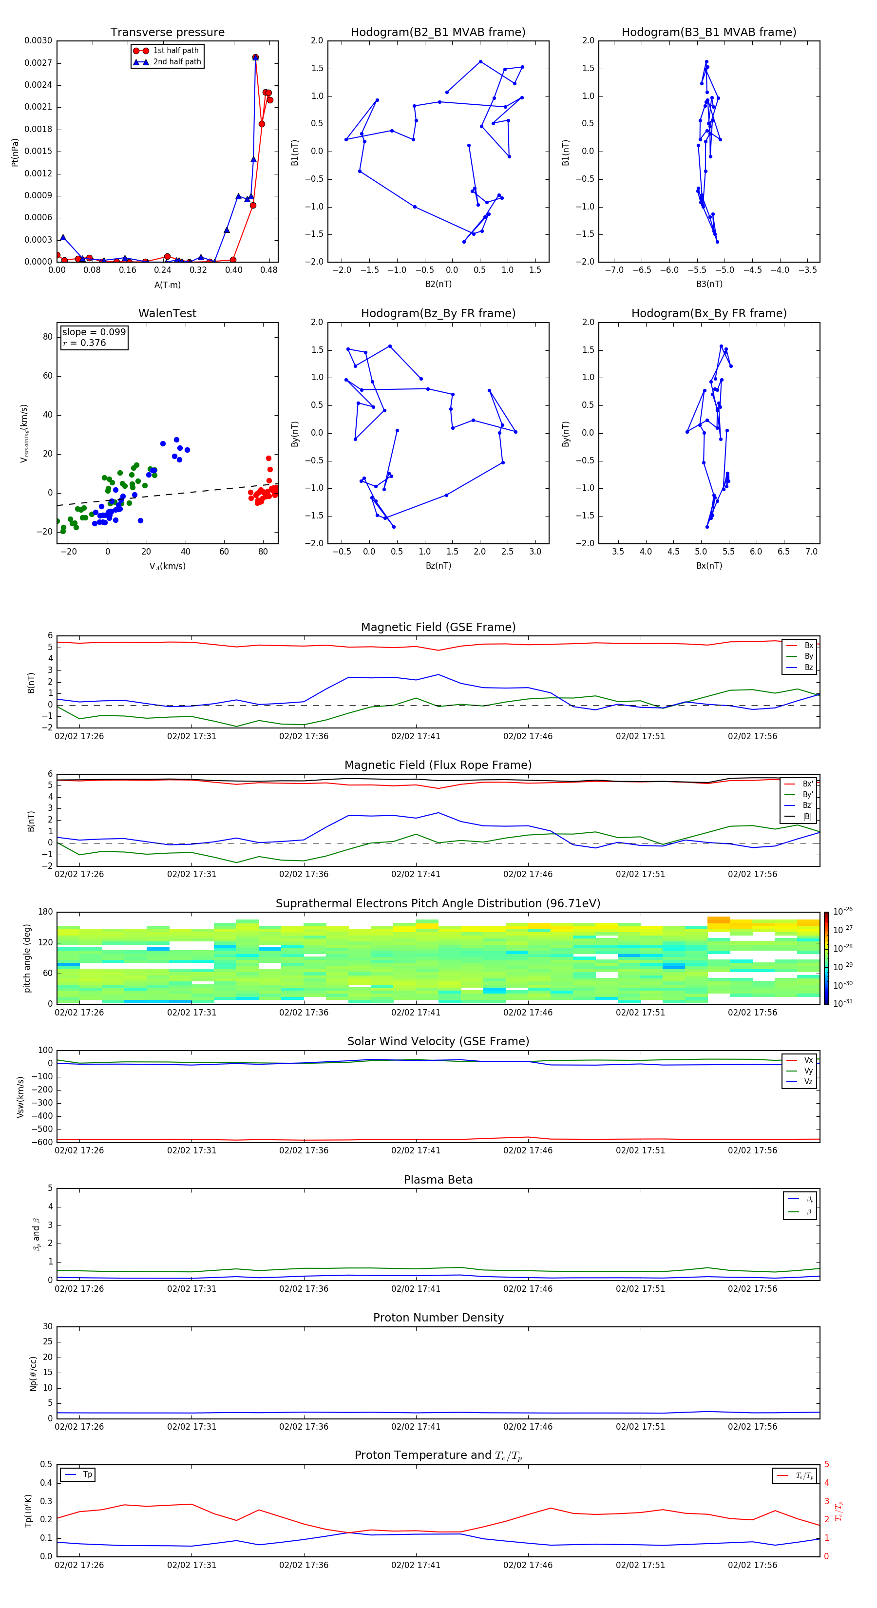The image size is (877, 1608).
Task: Click 'Magnetic Field (GSE Frame)' title
Action: 438,627
